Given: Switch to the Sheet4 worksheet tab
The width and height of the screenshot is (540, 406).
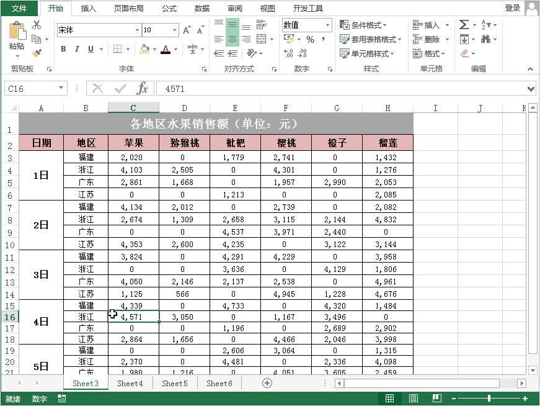Looking at the screenshot, I should click(x=130, y=383).
